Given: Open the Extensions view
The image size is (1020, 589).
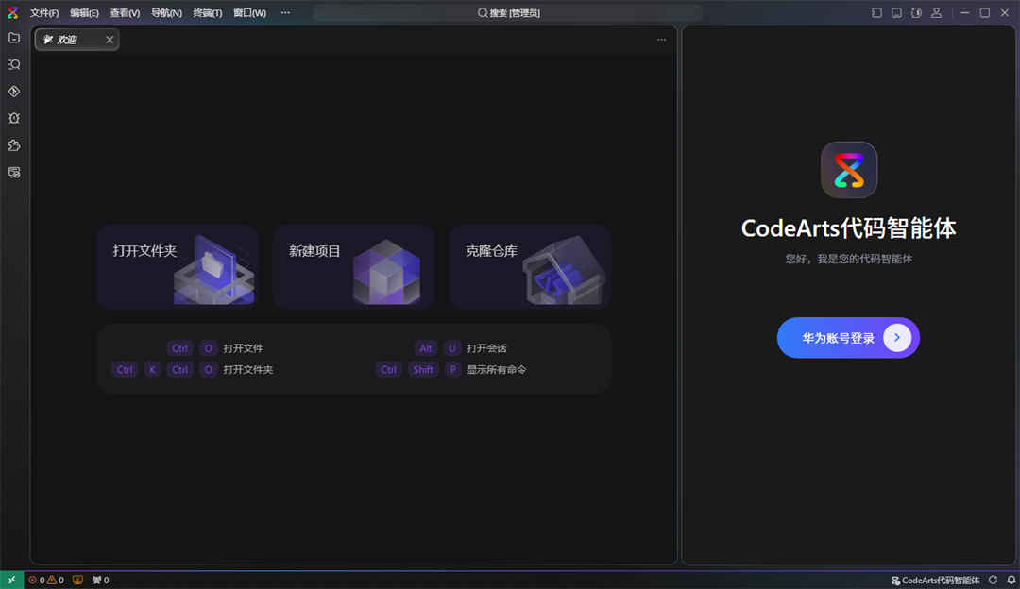Looking at the screenshot, I should 13,145.
